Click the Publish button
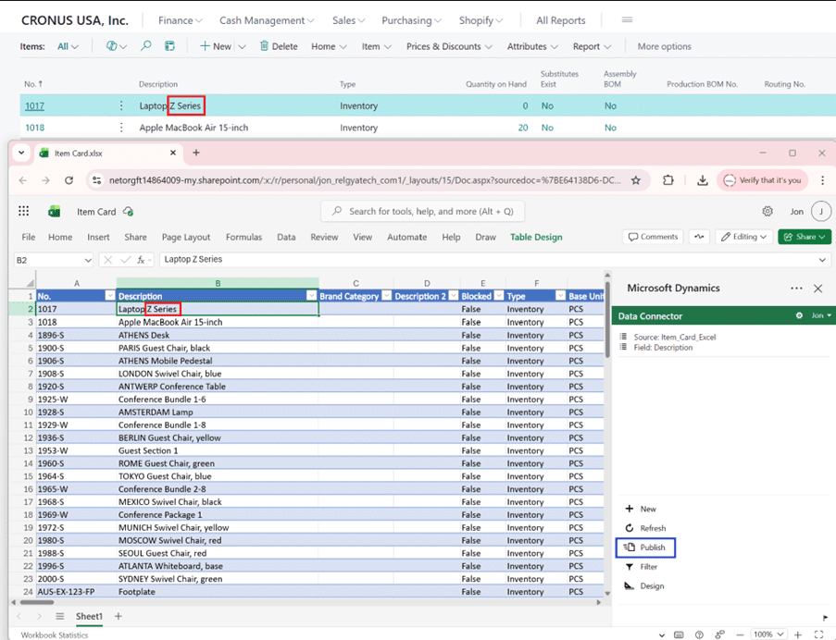 click(646, 548)
